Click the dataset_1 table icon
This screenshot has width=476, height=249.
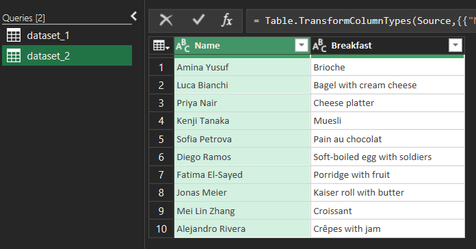click(x=14, y=36)
